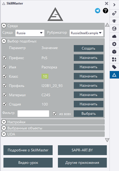Click Назначить for Стадия
This screenshot has width=119, height=171.
pyautogui.click(x=89, y=104)
